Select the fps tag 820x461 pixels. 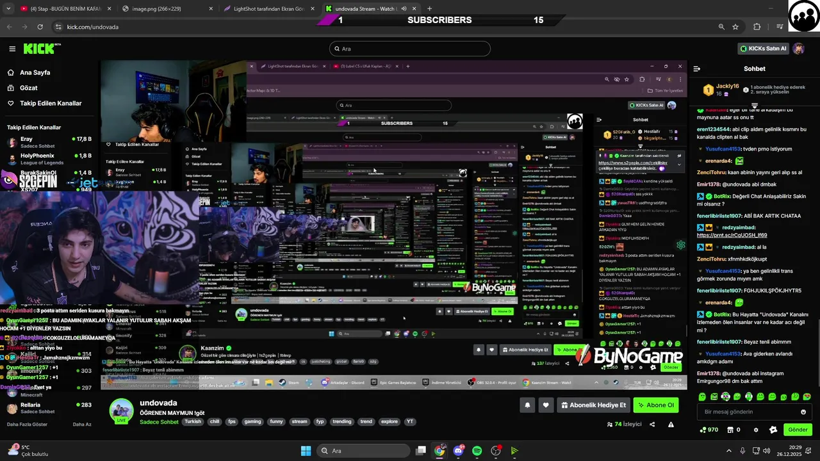[232, 421]
